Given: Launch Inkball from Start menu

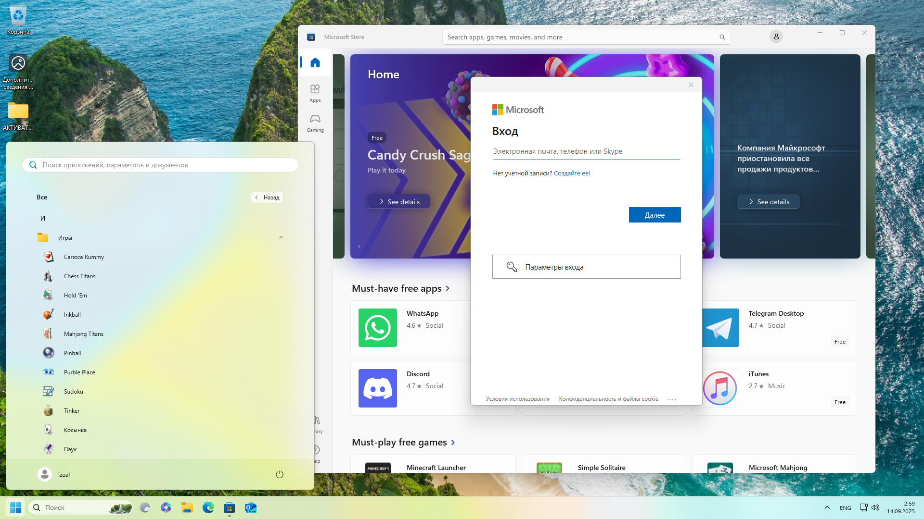Looking at the screenshot, I should pyautogui.click(x=160, y=315).
